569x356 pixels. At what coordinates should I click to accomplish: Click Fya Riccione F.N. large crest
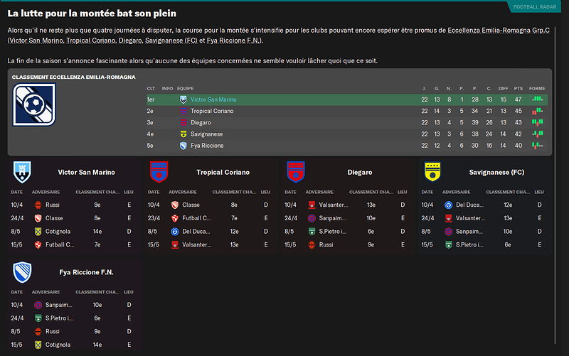point(22,272)
